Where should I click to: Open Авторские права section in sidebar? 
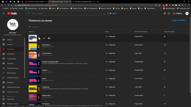(x=12, y=68)
